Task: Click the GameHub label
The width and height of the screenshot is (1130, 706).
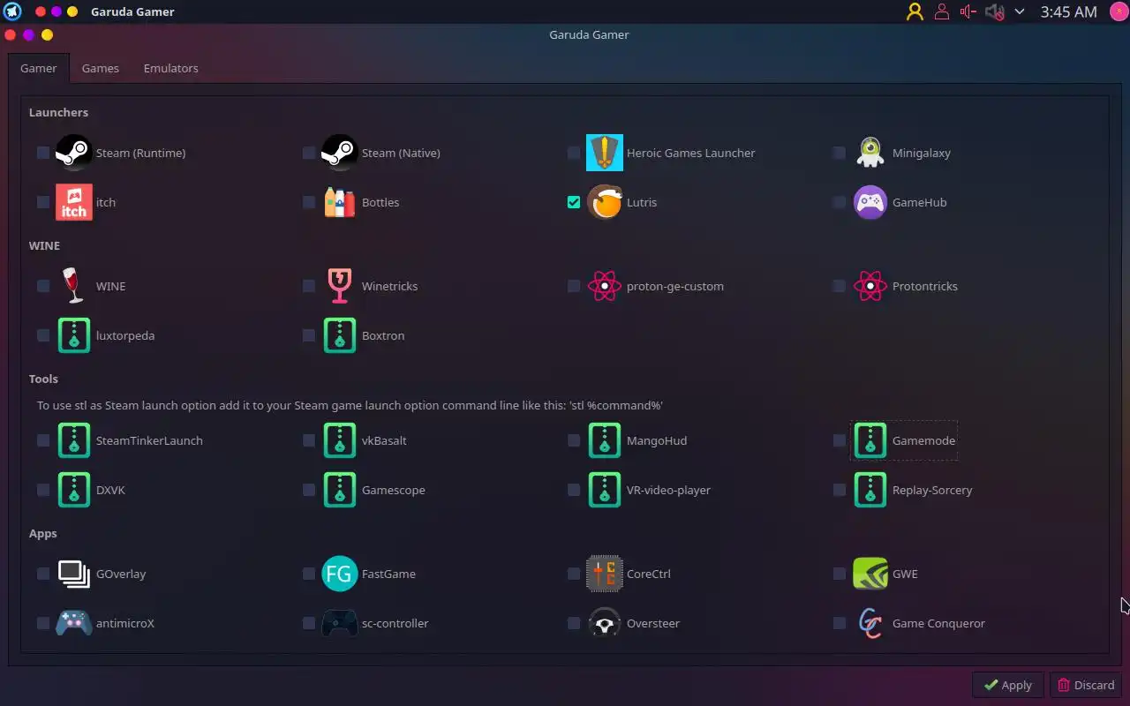Action: [919, 202]
